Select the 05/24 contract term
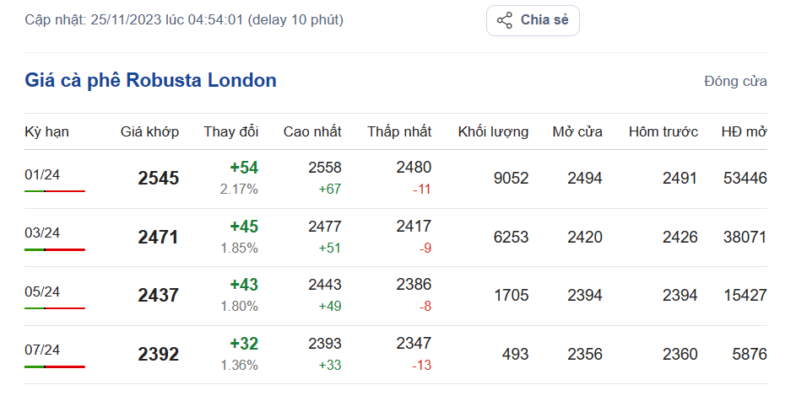Image resolution: width=807 pixels, height=401 pixels. 42,291
